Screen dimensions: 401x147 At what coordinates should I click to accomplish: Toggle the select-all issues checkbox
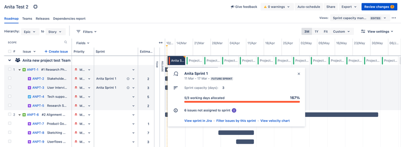(10, 51)
